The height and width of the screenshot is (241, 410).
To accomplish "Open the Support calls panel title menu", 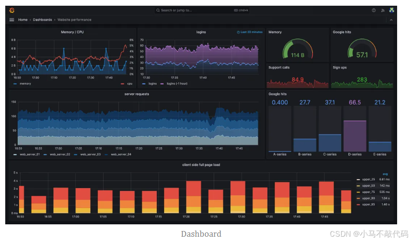I will coord(279,67).
